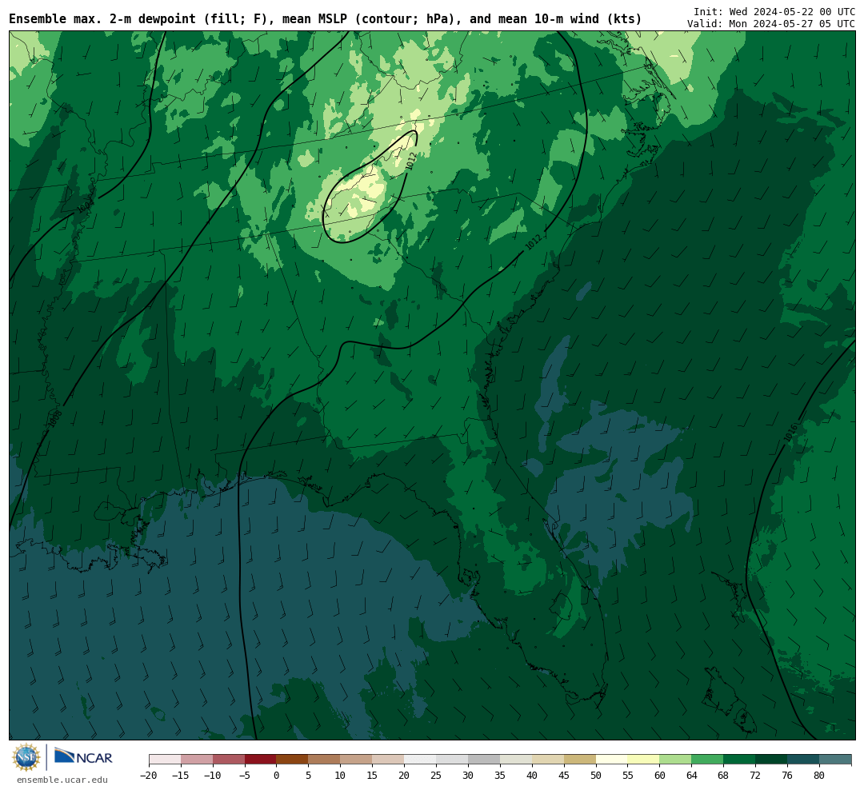
Task: Select the map title starting with 'Ensemble max. 2-m dewpoint'
Action: tap(325, 19)
